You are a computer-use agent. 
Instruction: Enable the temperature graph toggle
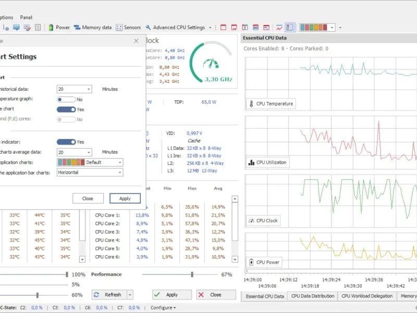point(66,99)
